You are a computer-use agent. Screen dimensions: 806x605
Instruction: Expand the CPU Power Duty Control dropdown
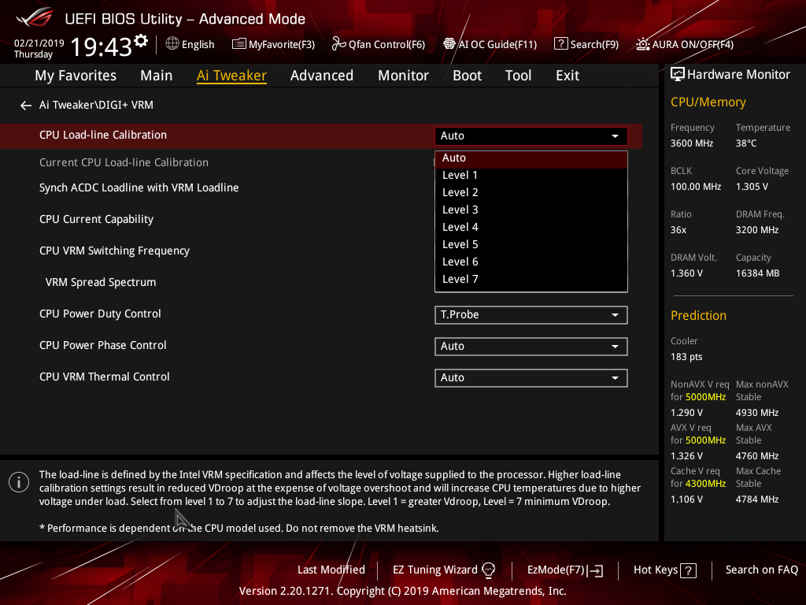(531, 315)
